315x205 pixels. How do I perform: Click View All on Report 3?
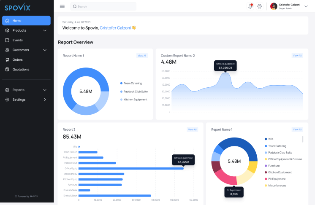point(192,129)
